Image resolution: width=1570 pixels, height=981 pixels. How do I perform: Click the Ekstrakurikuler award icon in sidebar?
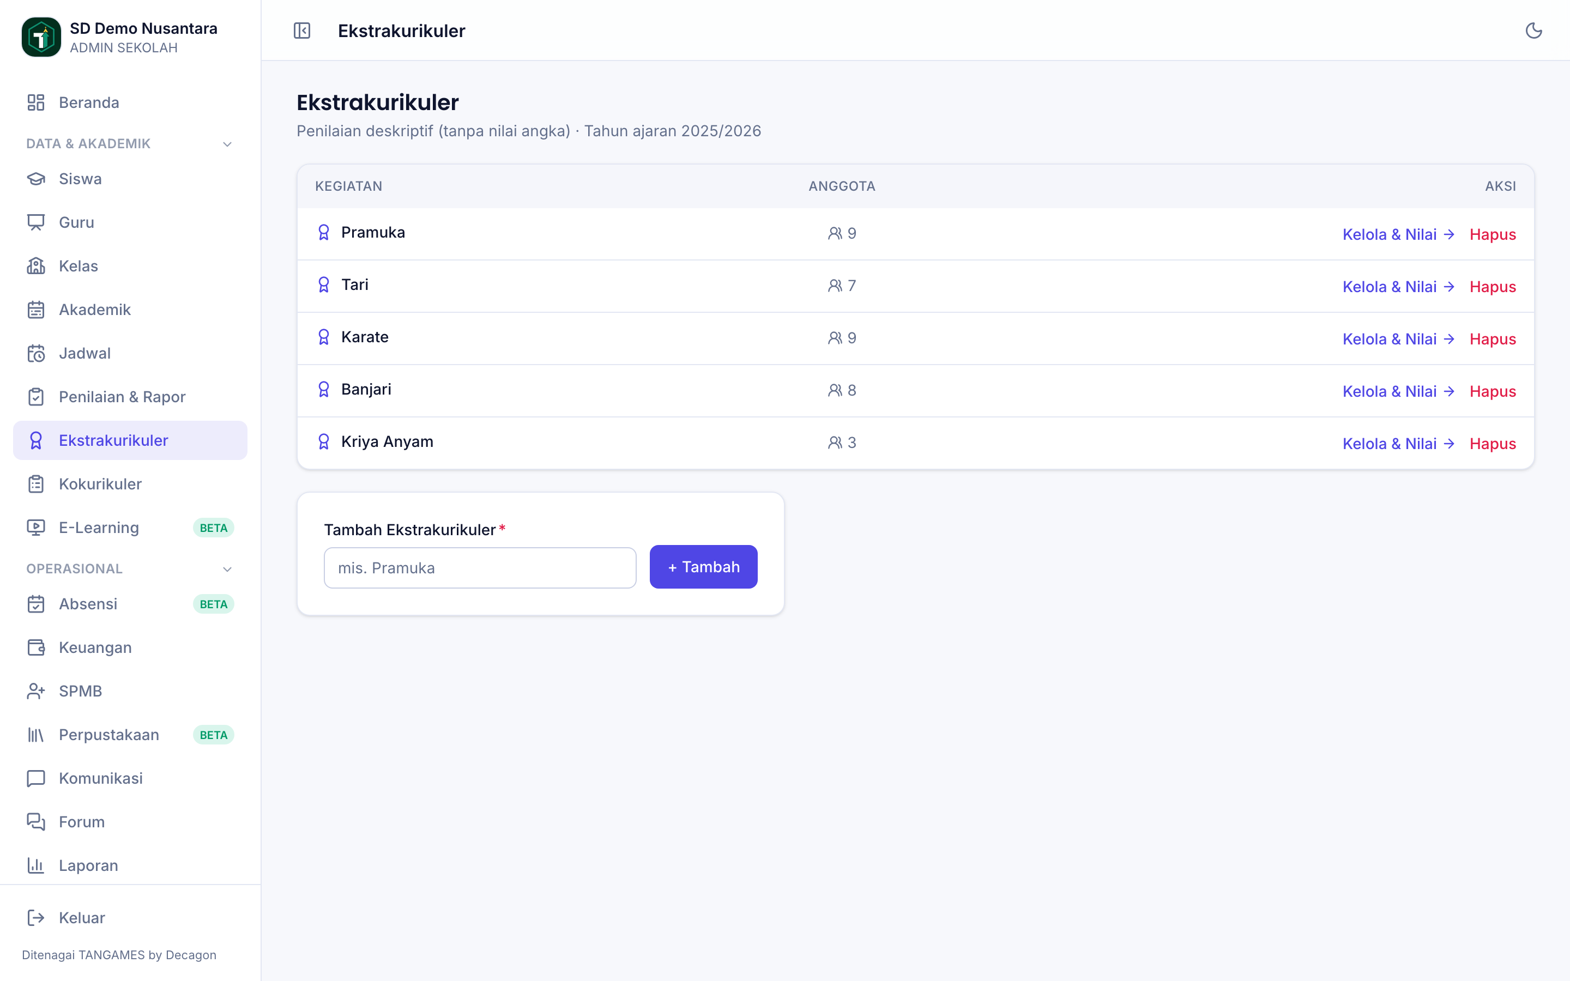click(x=35, y=440)
